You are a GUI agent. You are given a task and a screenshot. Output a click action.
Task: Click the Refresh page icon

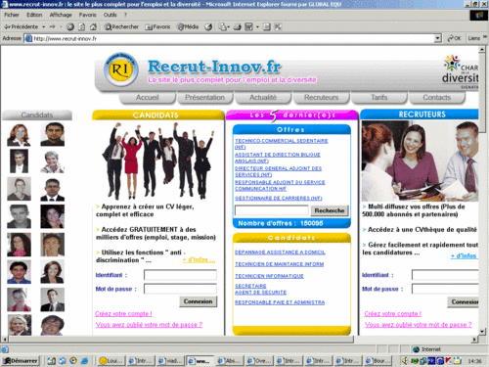pos(81,27)
